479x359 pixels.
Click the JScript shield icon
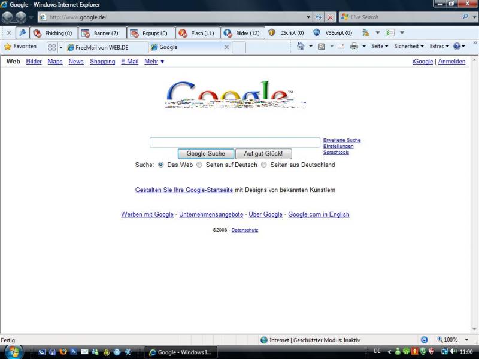(272, 33)
